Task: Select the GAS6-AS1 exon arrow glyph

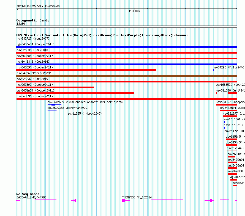Action: click(74, 201)
